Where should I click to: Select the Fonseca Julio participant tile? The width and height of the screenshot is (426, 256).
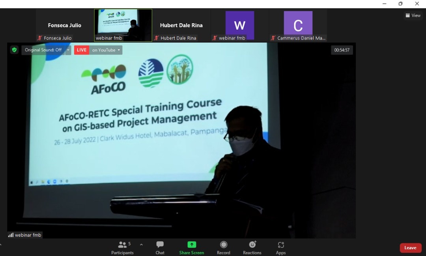click(x=65, y=25)
